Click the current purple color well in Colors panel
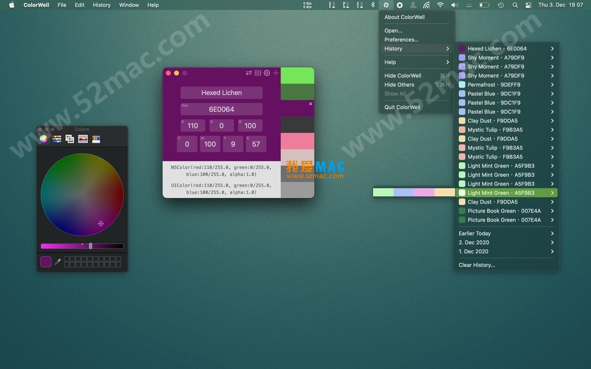This screenshot has width=591, height=369. [x=46, y=262]
